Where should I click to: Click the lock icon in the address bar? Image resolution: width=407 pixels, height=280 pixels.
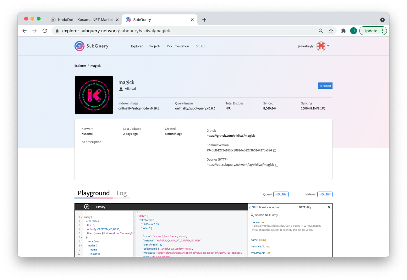(57, 31)
